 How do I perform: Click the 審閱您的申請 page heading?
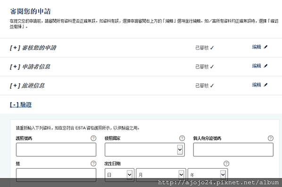click(x=30, y=11)
